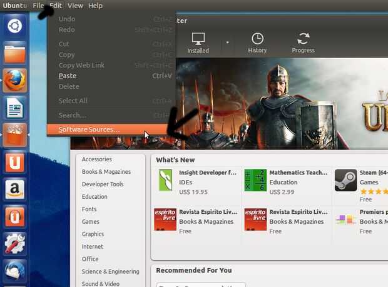
Task: Click the Premiers app icon
Action: pos(345,219)
